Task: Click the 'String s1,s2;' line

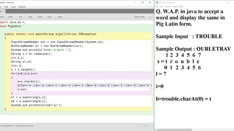Action: pyautogui.click(x=22, y=61)
